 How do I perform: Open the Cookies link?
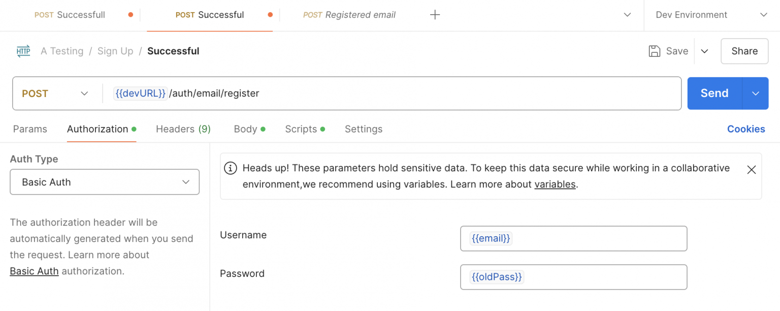tap(745, 129)
